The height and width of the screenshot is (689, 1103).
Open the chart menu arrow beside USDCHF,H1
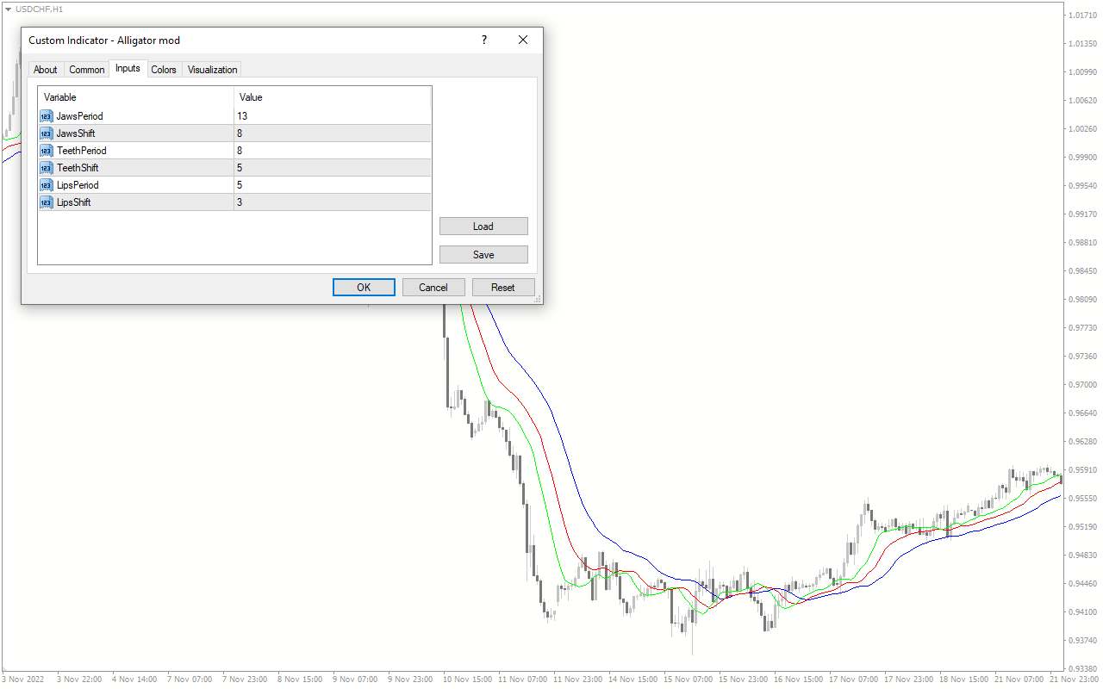tap(9, 9)
